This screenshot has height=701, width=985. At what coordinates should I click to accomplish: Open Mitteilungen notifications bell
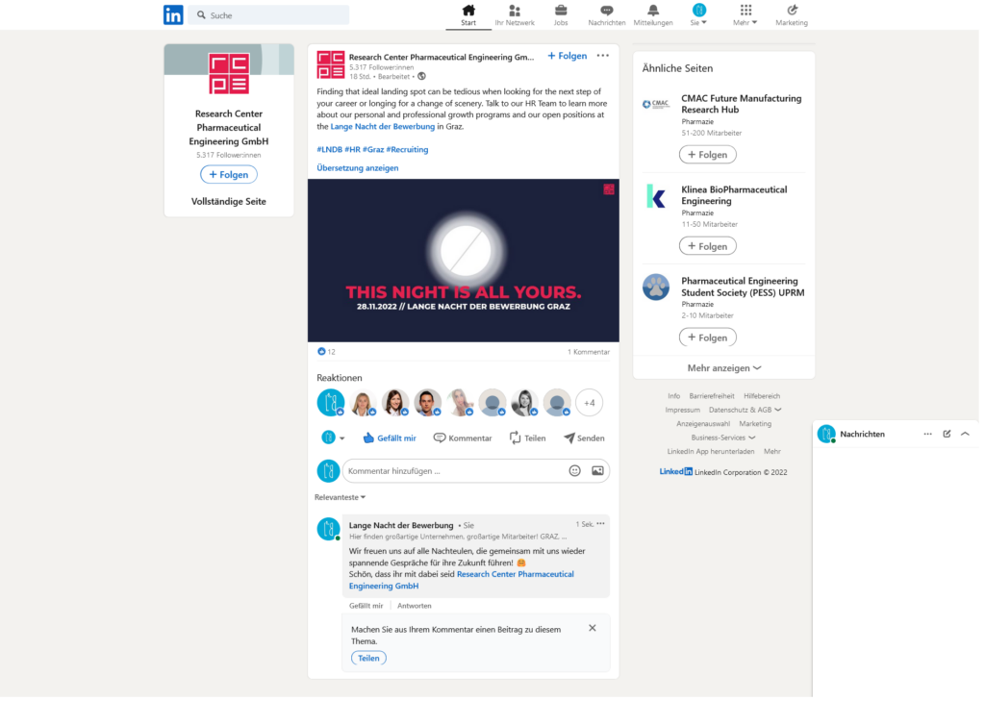pyautogui.click(x=653, y=15)
